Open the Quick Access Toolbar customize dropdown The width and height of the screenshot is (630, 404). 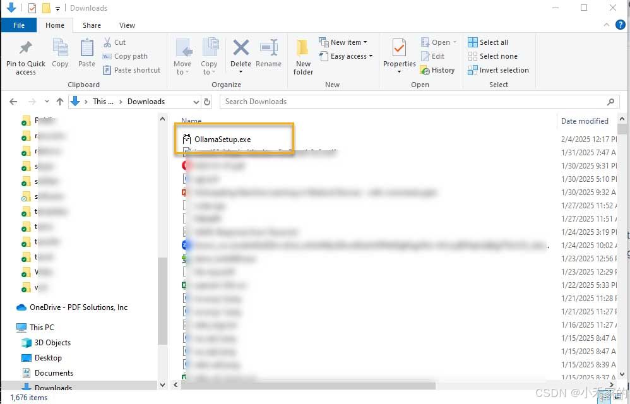[58, 8]
